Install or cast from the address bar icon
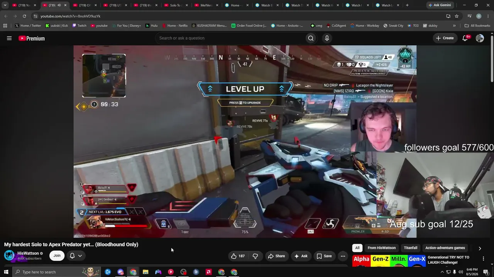 [448, 16]
